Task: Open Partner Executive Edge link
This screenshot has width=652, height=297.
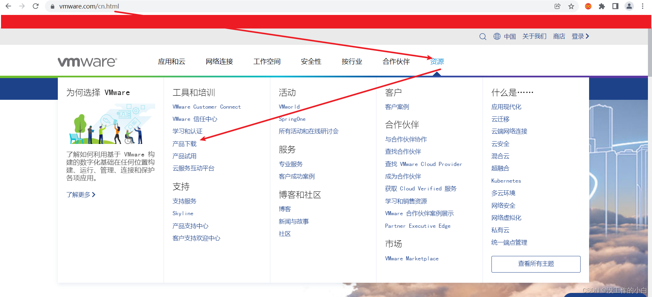Action: [418, 226]
